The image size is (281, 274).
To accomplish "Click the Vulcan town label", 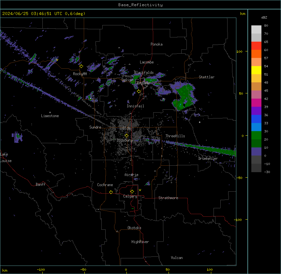I will tap(177, 258).
